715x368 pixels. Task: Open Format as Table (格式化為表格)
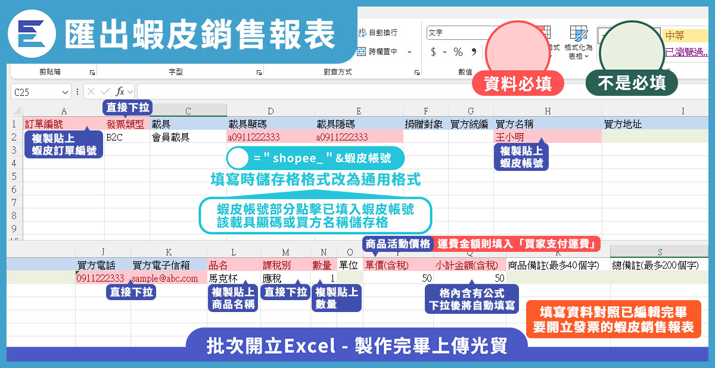(x=578, y=42)
